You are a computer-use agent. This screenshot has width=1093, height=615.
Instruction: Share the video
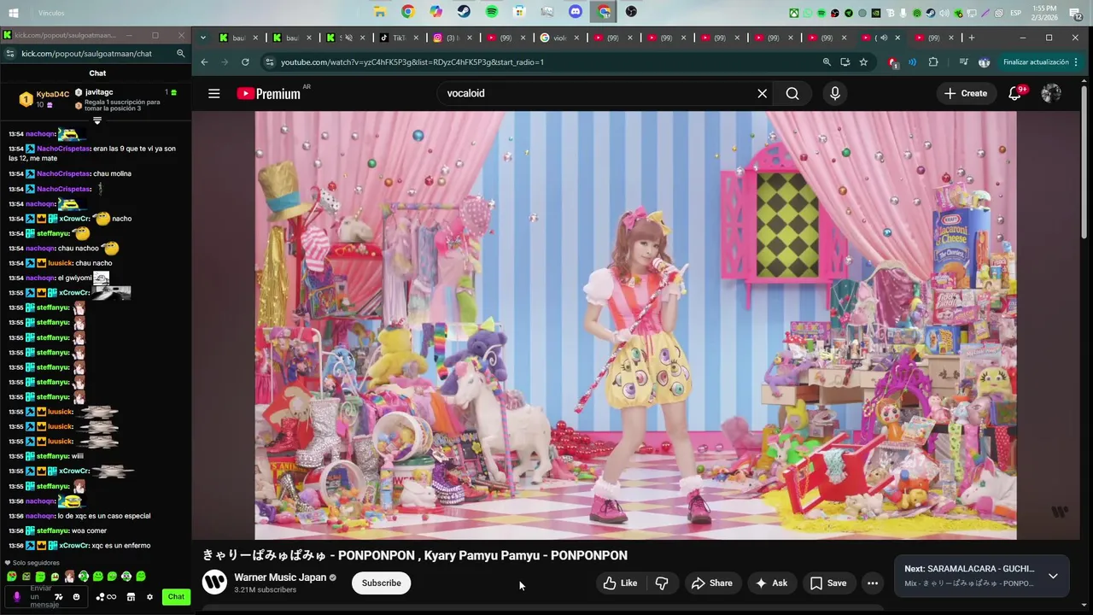[x=712, y=583]
